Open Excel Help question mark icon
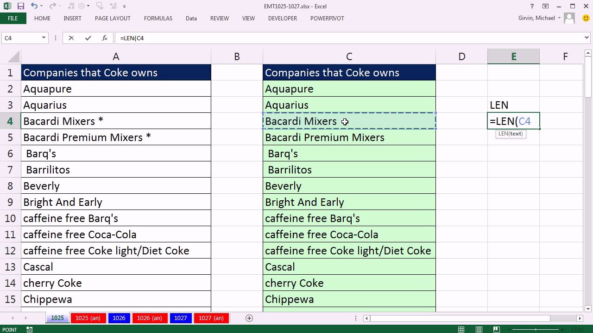 pos(532,6)
